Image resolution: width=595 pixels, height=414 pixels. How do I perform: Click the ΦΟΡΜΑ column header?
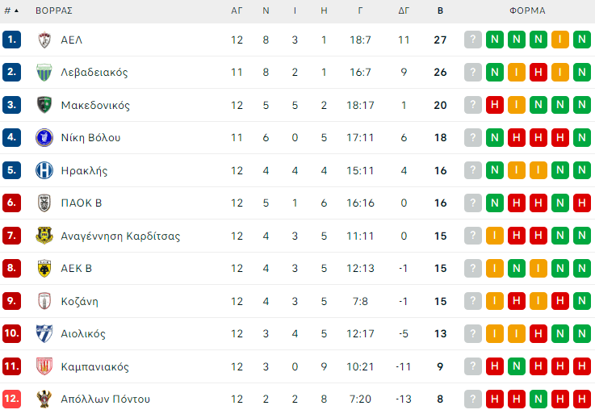point(527,11)
